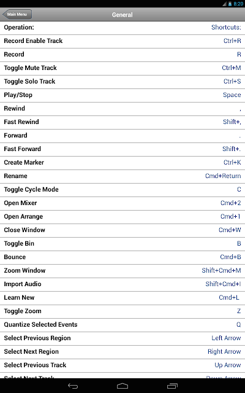The height and width of the screenshot is (393, 245).
Task: Select the Toggle Cycle Mode row
Action: [123, 190]
